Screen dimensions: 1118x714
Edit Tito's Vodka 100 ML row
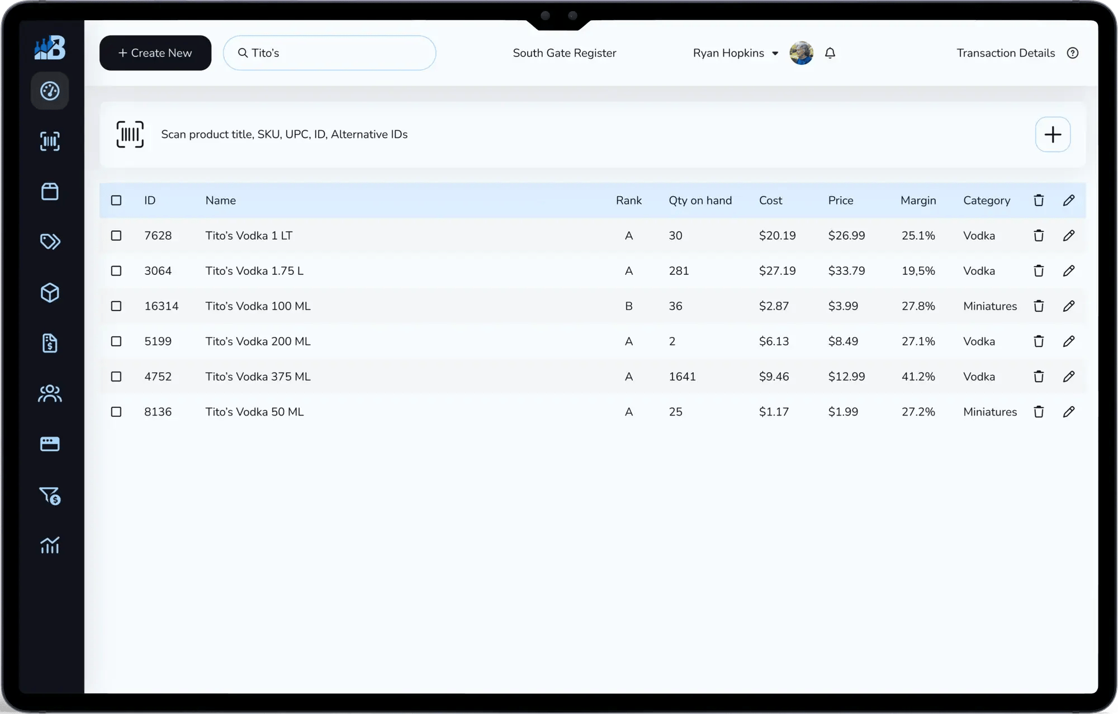[1068, 306]
